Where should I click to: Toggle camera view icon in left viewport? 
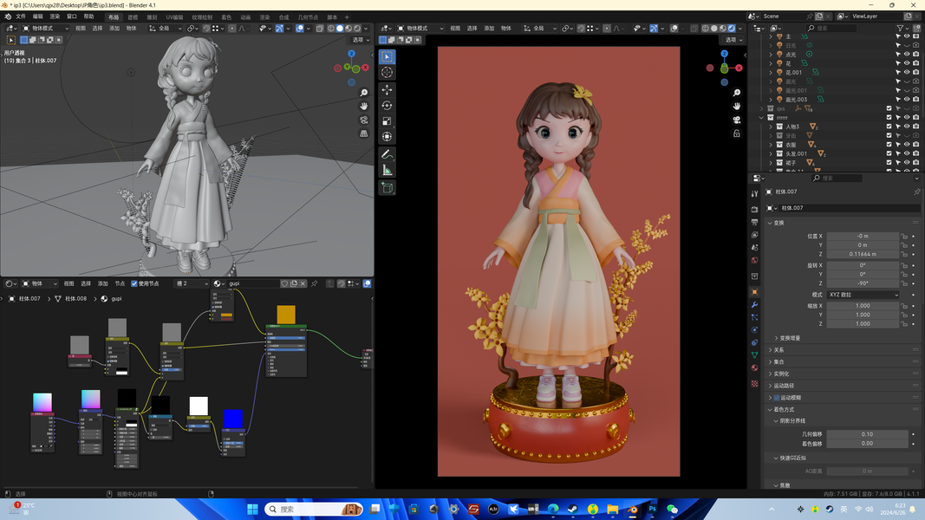pos(364,120)
